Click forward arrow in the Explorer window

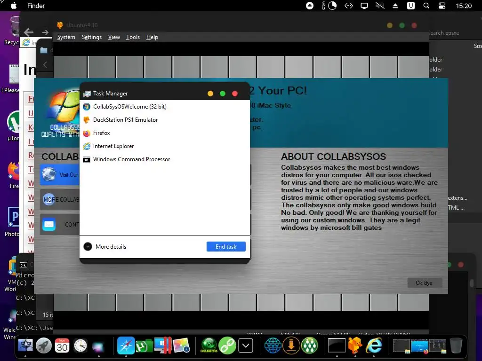[x=46, y=32]
